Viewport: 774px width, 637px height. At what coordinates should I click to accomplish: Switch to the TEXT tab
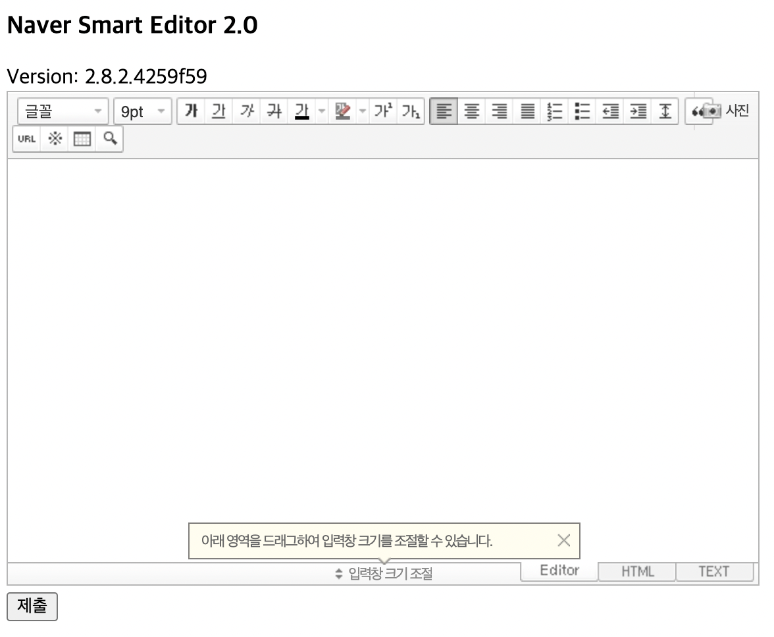[714, 571]
